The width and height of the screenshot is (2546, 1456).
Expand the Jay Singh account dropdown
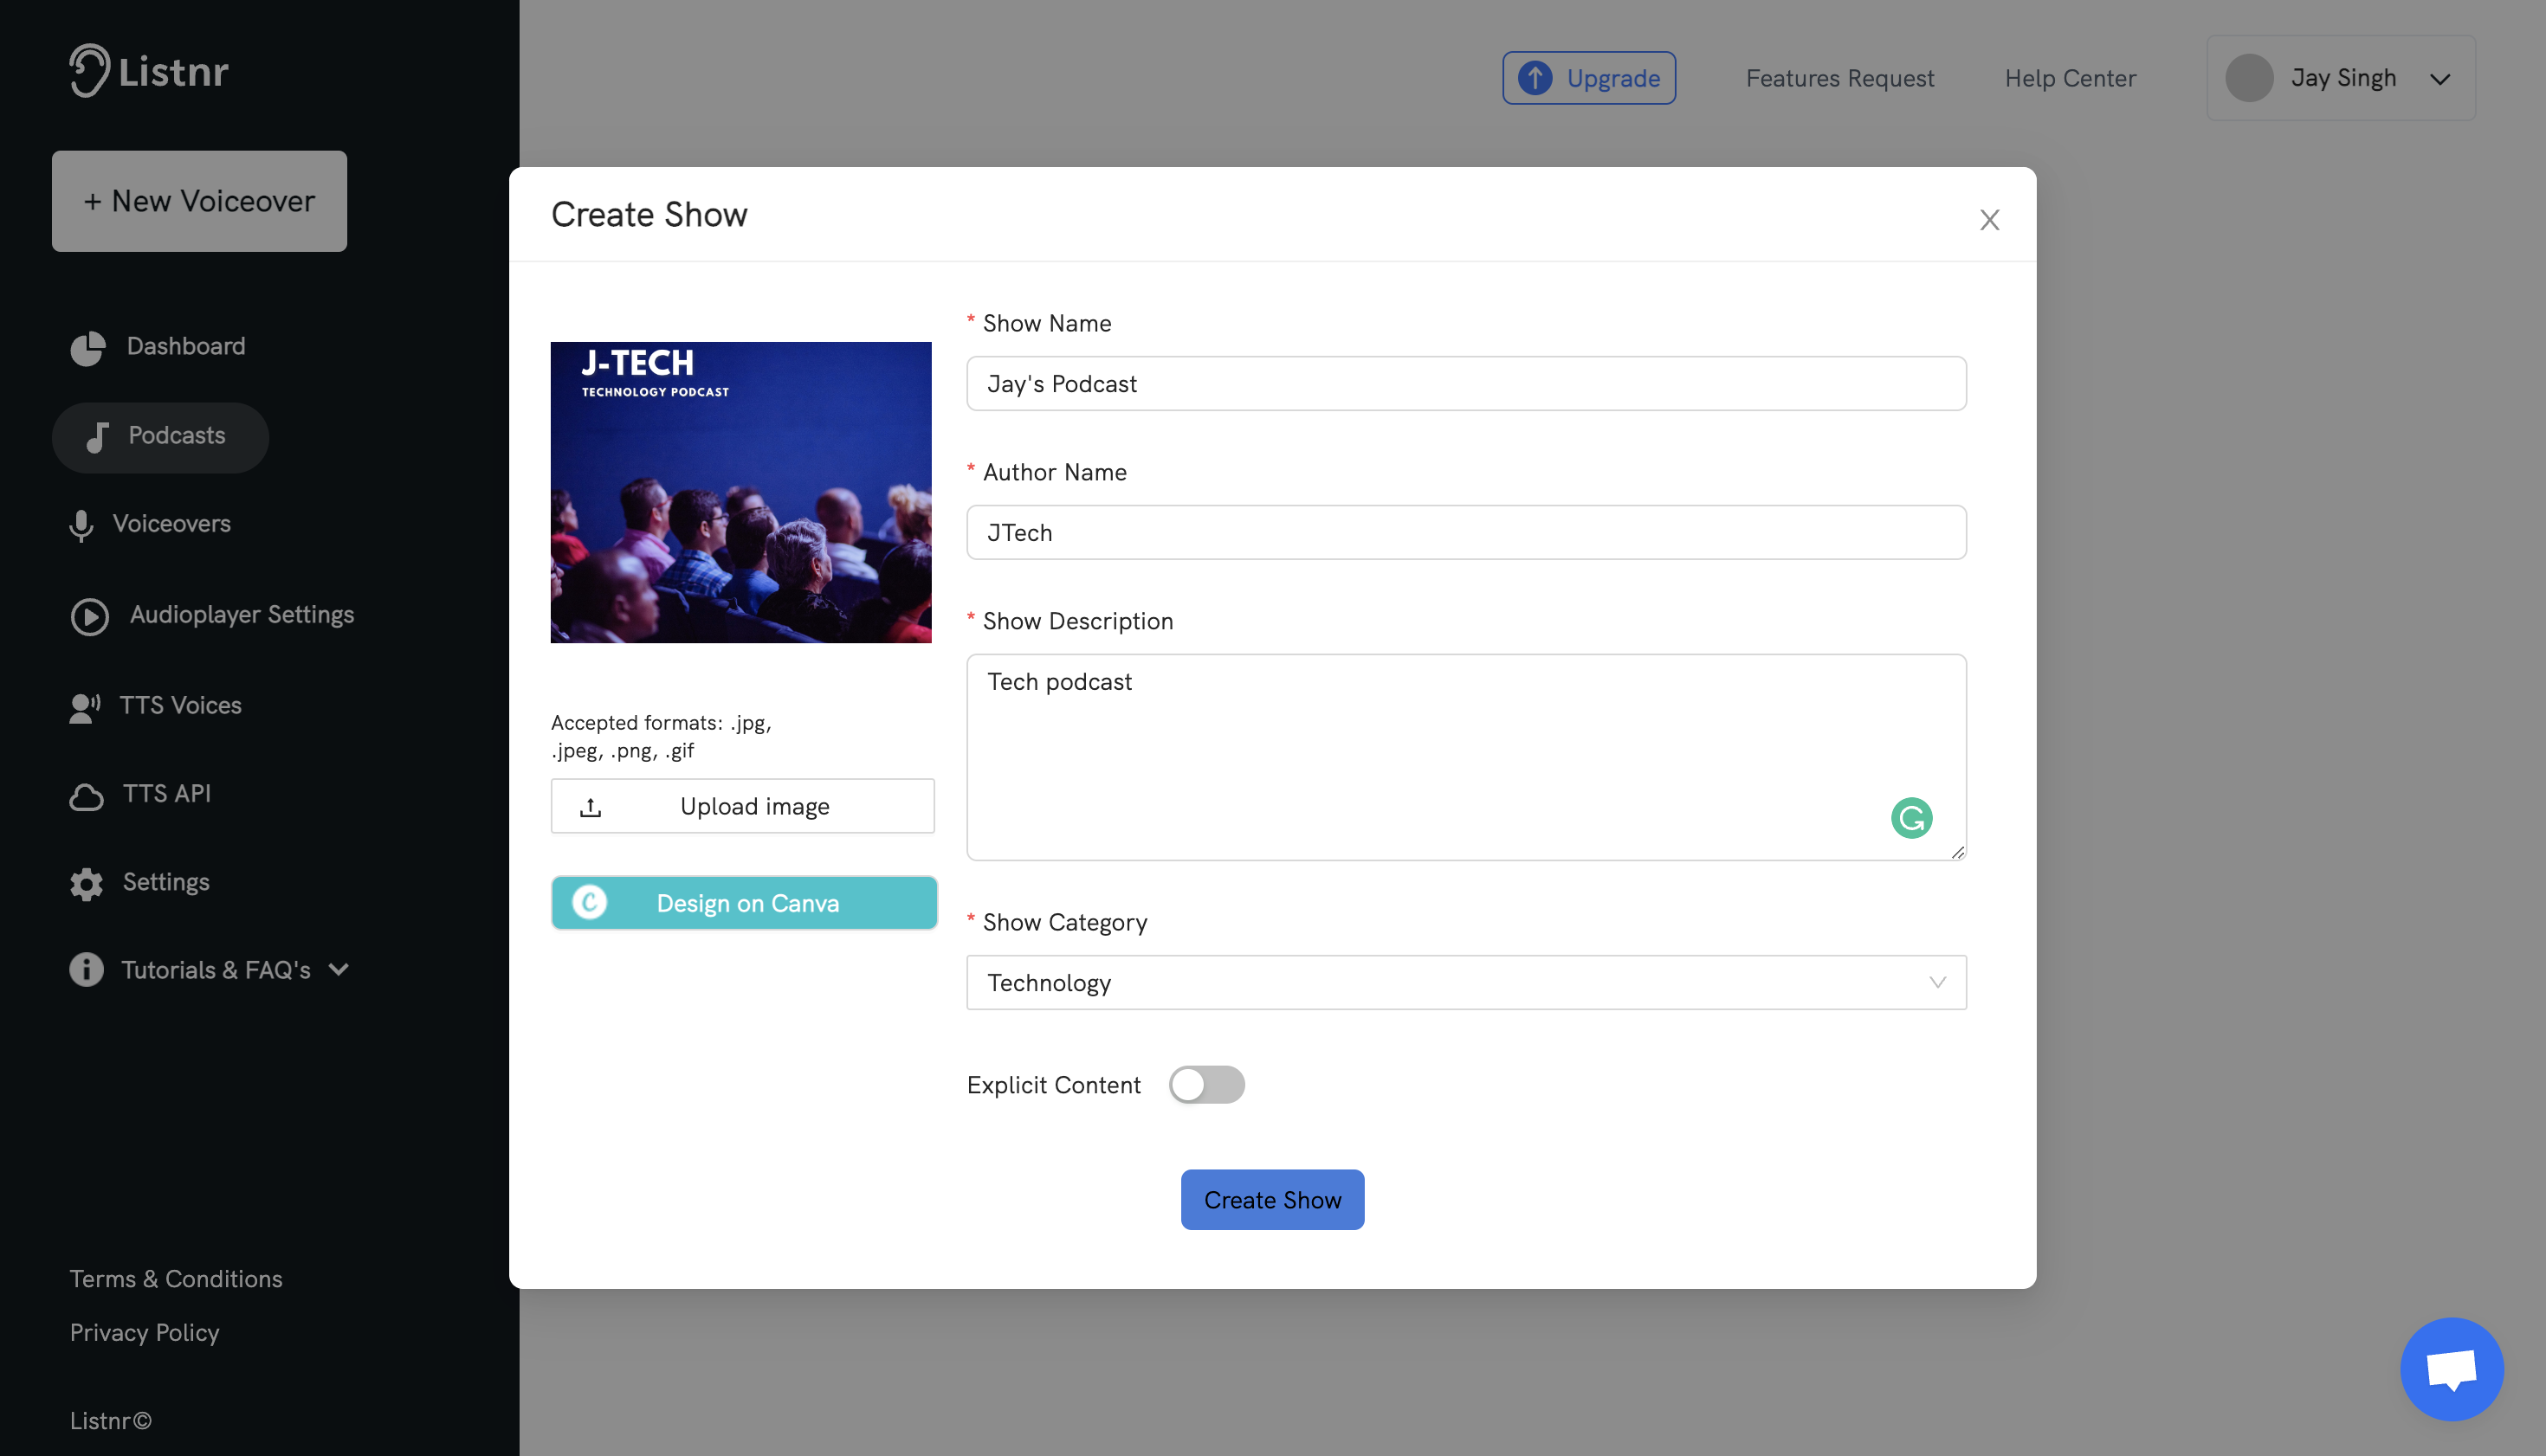pos(2443,77)
